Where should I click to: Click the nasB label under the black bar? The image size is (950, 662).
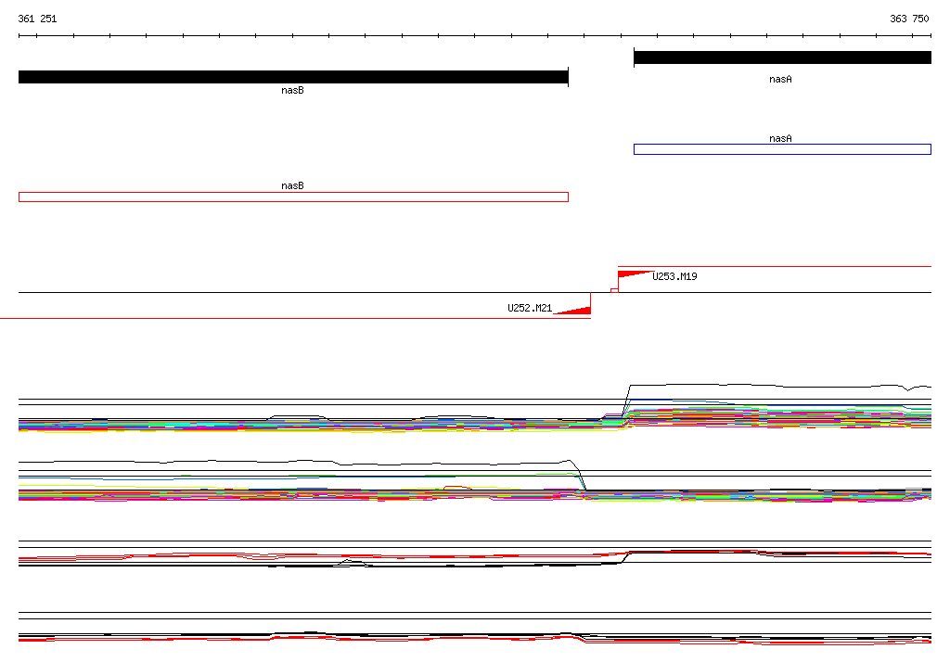[x=292, y=90]
